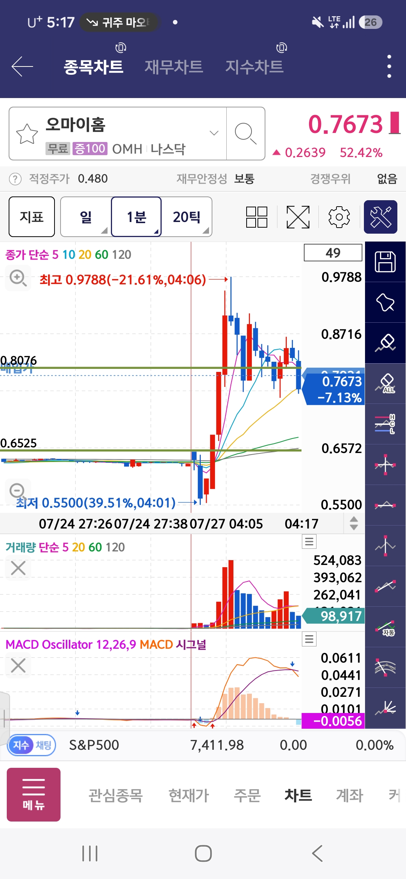
Task: Tap the 종가 단순 moving average legend
Action: (x=68, y=255)
